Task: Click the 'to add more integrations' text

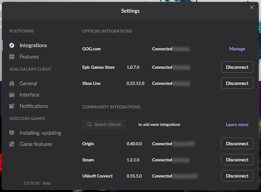Action: tap(159, 125)
